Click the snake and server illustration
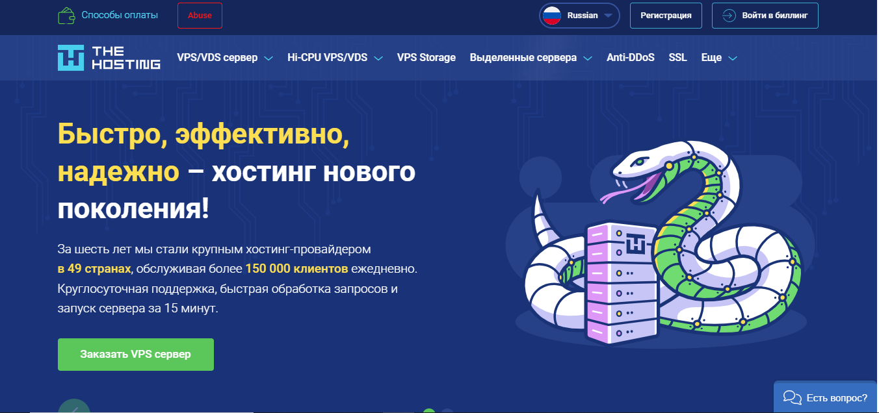 [657, 245]
